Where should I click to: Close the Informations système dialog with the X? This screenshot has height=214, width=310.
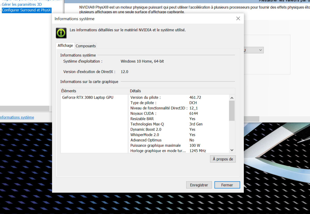[x=238, y=19]
